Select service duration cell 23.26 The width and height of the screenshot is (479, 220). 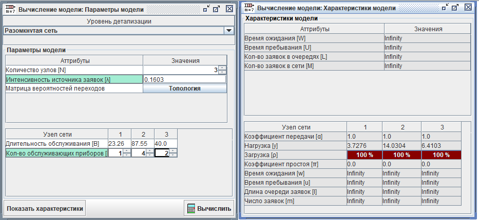click(x=120, y=144)
